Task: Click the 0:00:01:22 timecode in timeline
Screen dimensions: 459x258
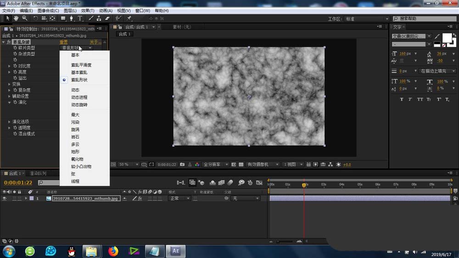Action: [x=17, y=183]
